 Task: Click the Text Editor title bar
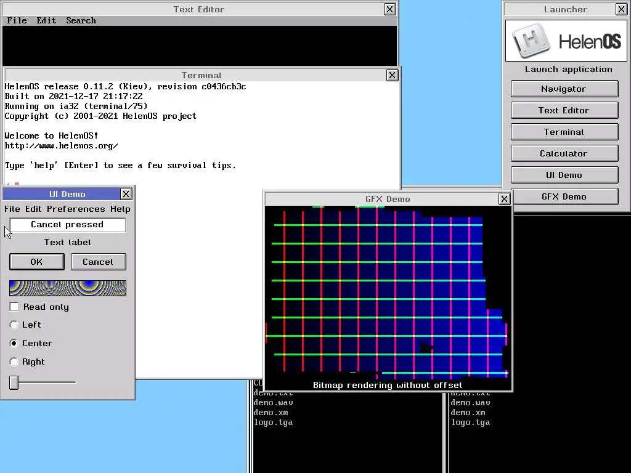click(x=193, y=9)
